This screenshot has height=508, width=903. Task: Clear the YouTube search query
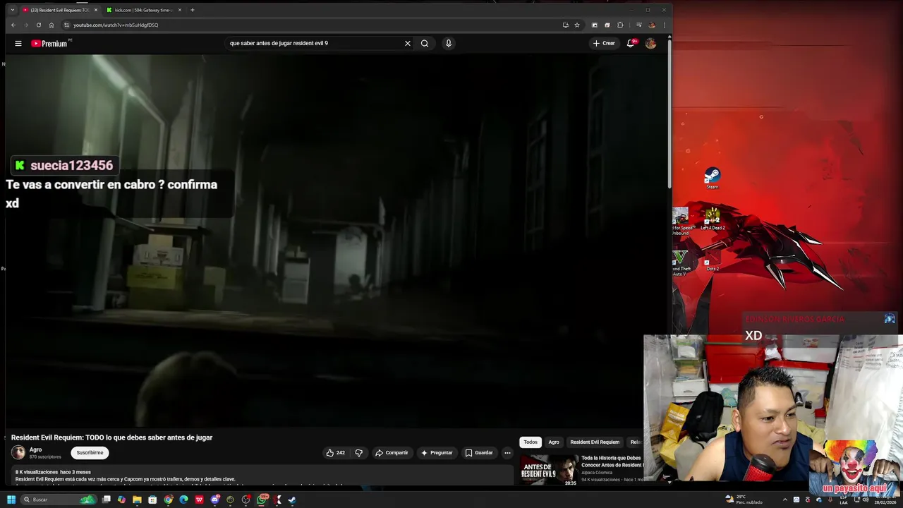pos(407,43)
